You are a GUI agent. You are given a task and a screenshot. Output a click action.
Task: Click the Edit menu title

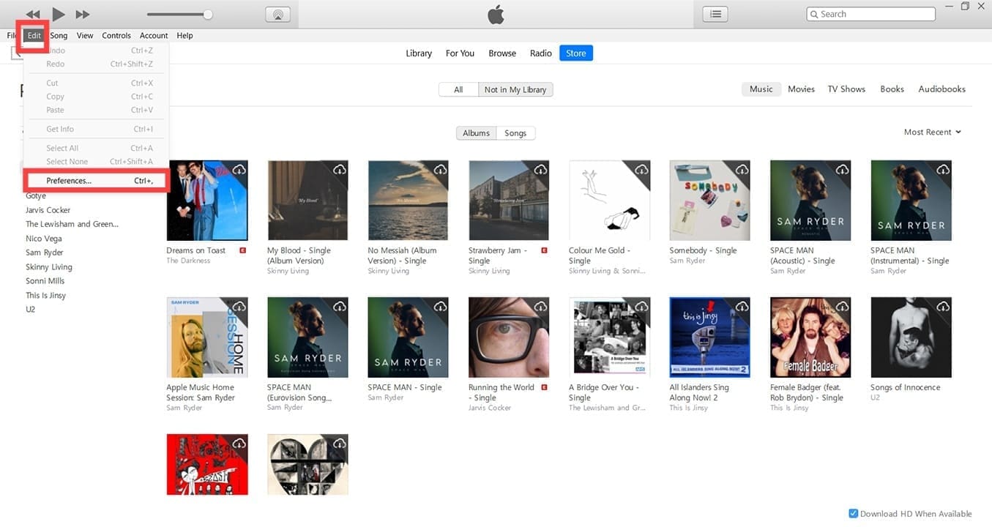click(34, 35)
